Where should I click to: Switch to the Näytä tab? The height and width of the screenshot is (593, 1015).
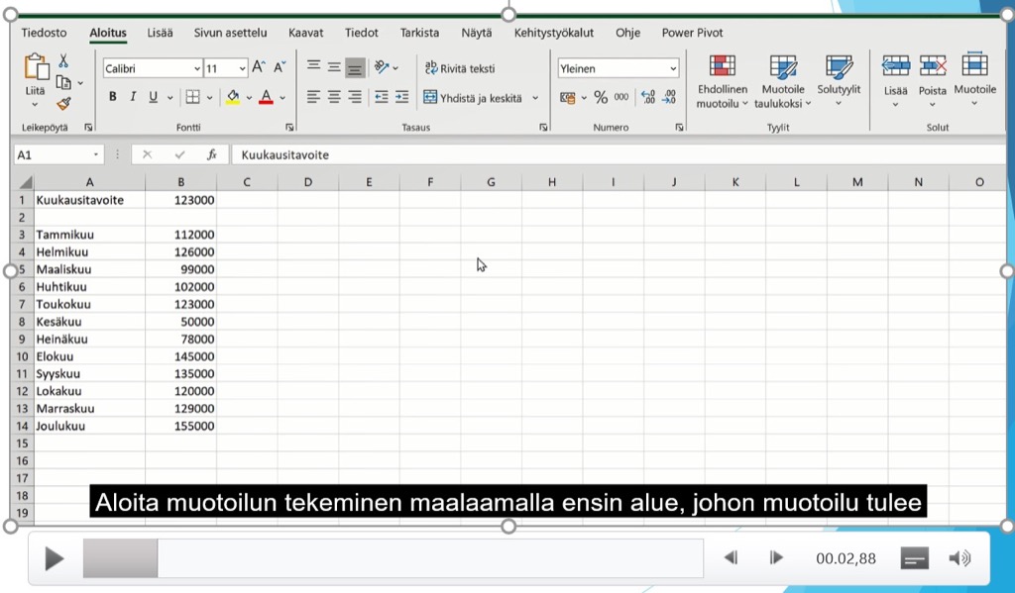(x=477, y=33)
